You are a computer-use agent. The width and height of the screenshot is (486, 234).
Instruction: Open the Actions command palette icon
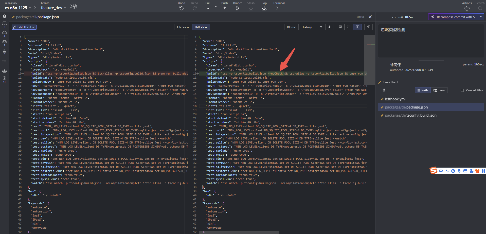[467, 8]
